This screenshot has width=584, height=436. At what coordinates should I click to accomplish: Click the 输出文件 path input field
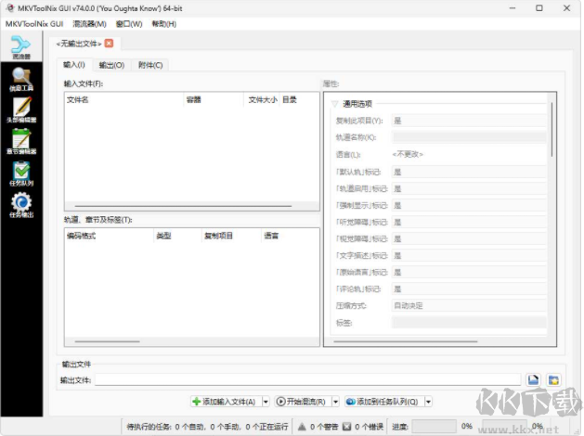coord(308,379)
